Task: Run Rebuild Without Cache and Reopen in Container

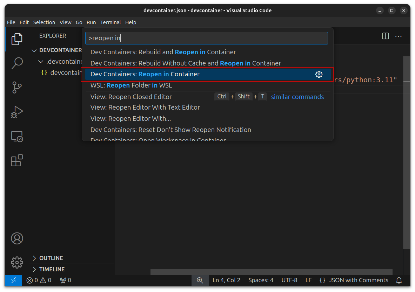Action: (208, 63)
